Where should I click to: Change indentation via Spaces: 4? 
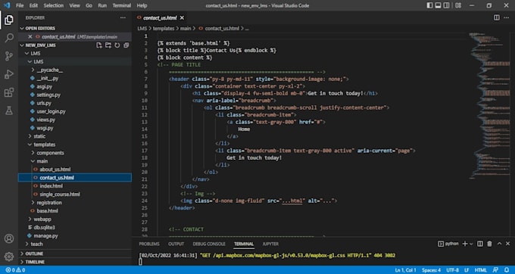(431, 270)
